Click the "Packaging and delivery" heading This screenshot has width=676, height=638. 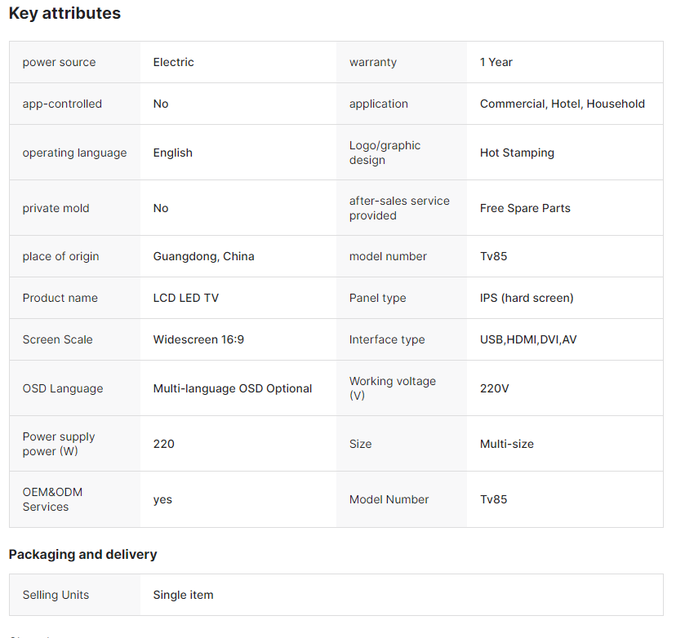click(x=82, y=554)
